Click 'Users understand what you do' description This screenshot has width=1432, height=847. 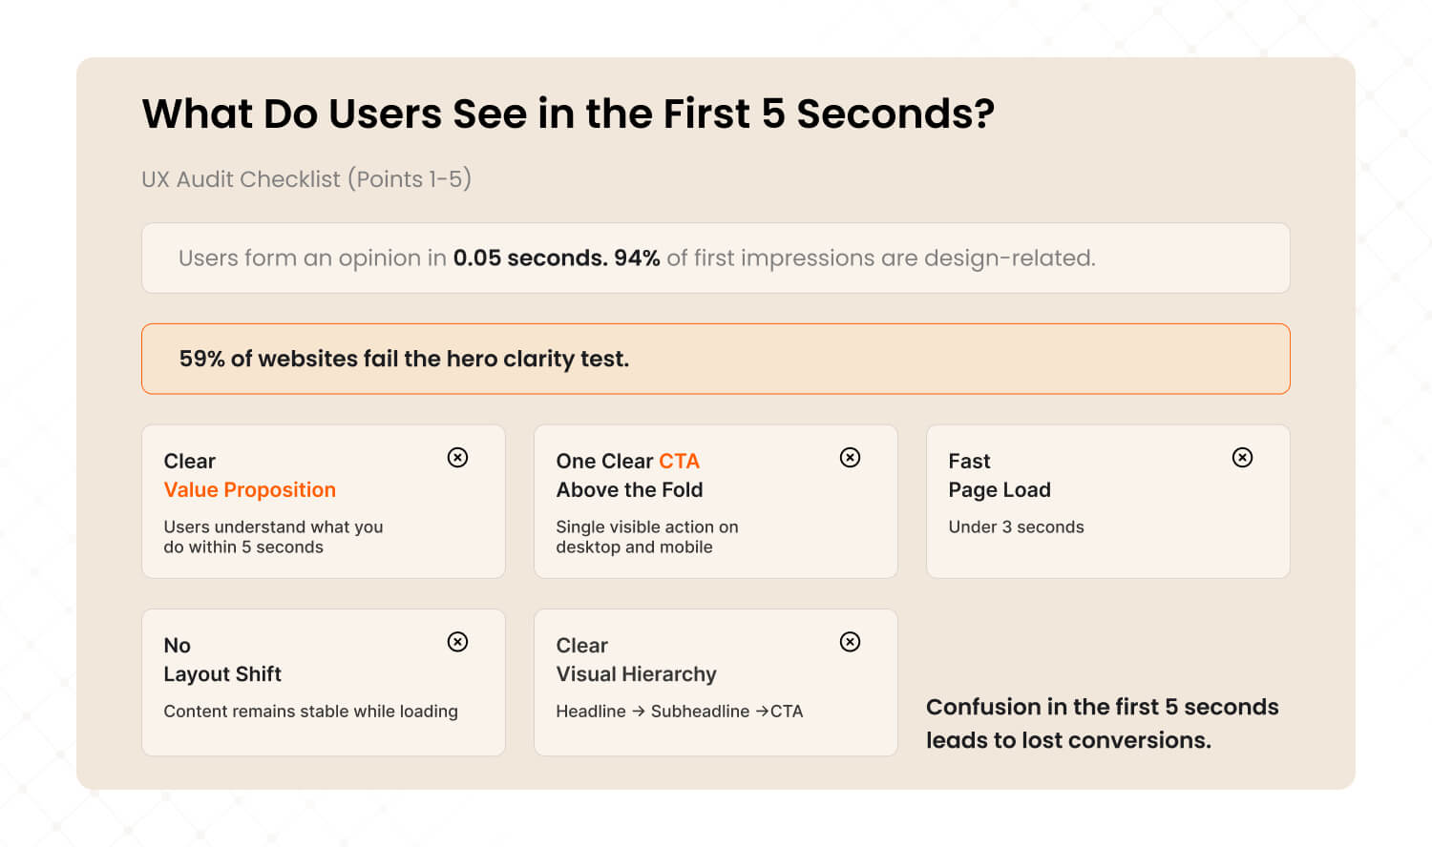273,537
